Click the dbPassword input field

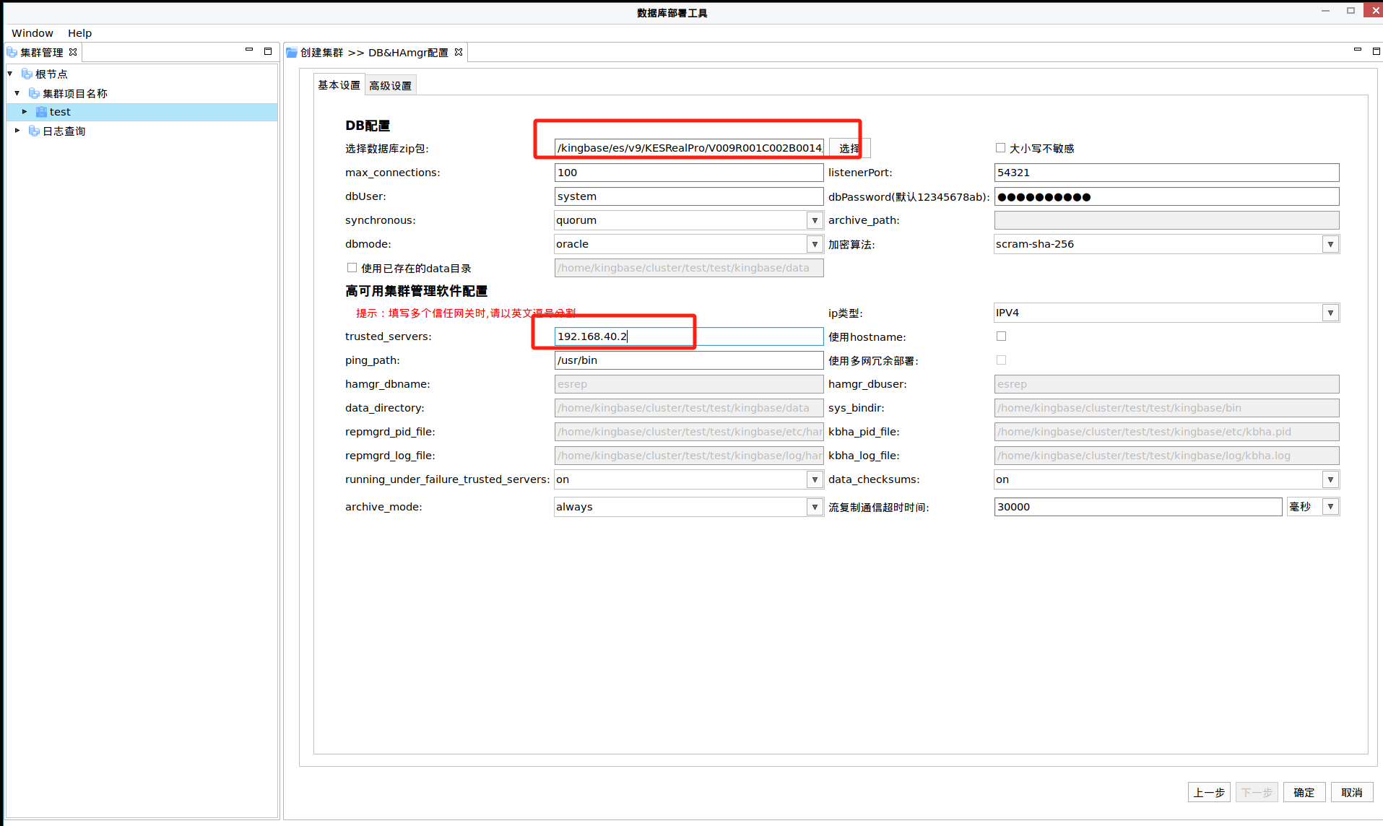(1166, 196)
